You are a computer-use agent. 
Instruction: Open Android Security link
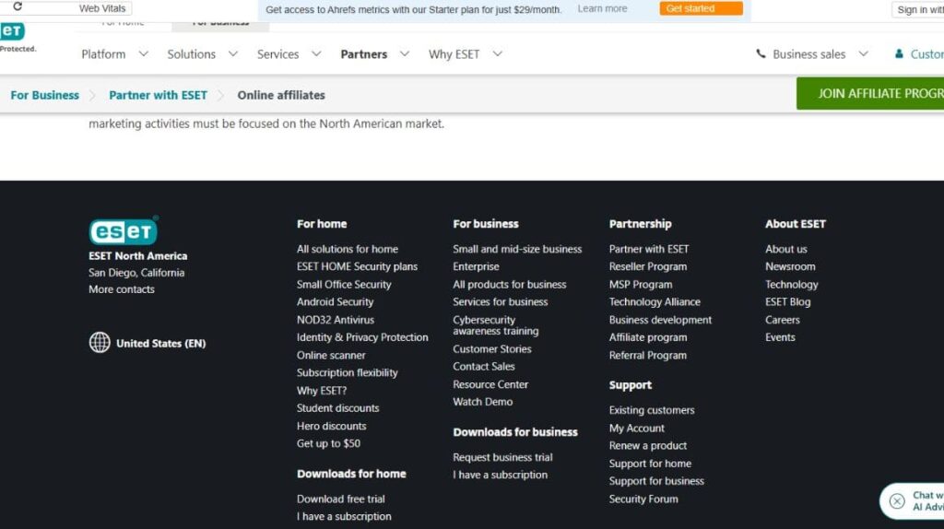pyautogui.click(x=335, y=301)
